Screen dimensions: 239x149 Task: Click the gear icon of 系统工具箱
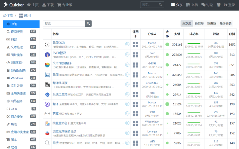tap(47, 95)
